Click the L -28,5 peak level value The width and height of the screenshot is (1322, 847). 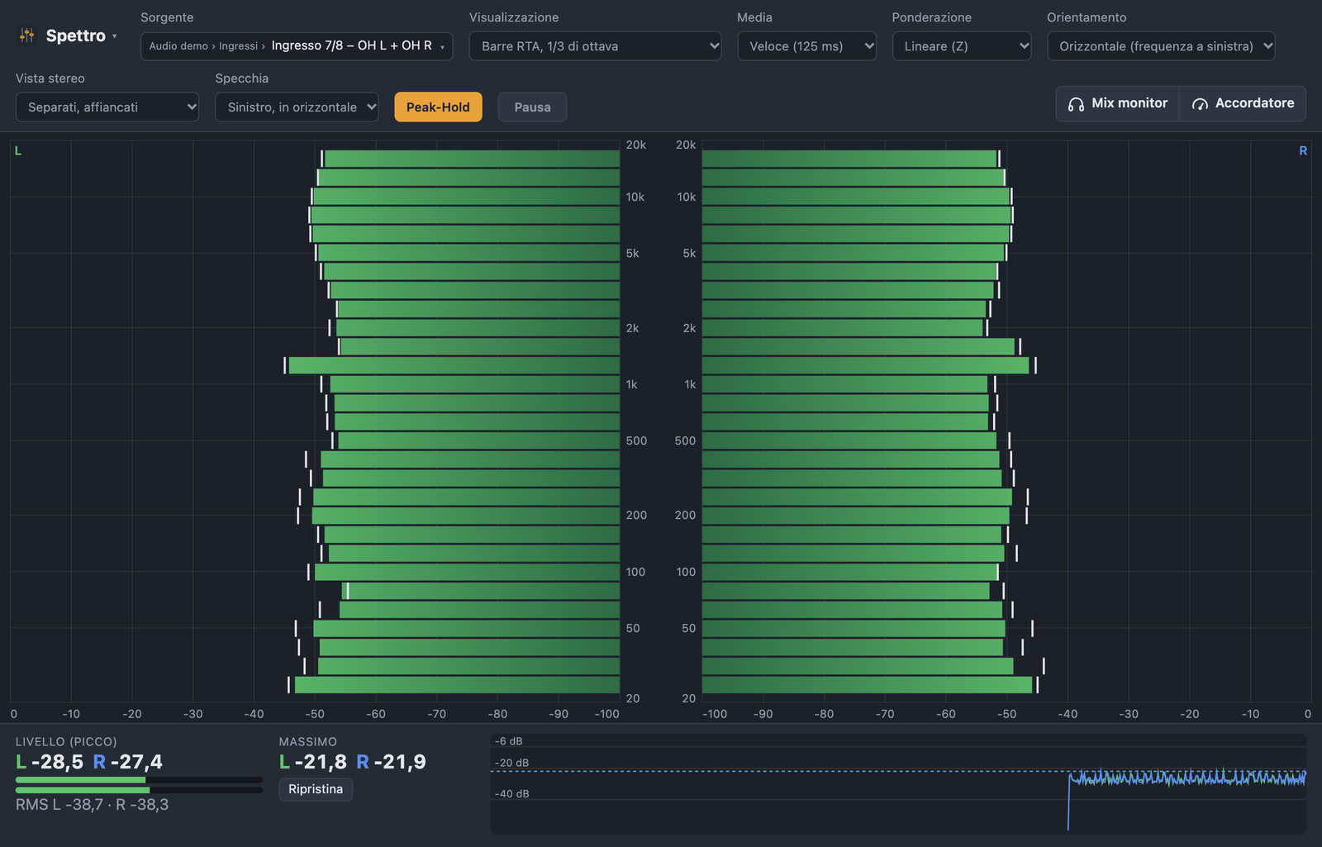point(50,762)
